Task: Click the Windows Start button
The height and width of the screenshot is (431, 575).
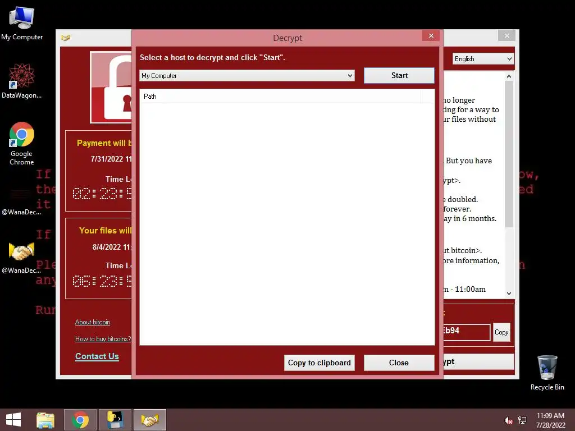Action: pyautogui.click(x=13, y=420)
